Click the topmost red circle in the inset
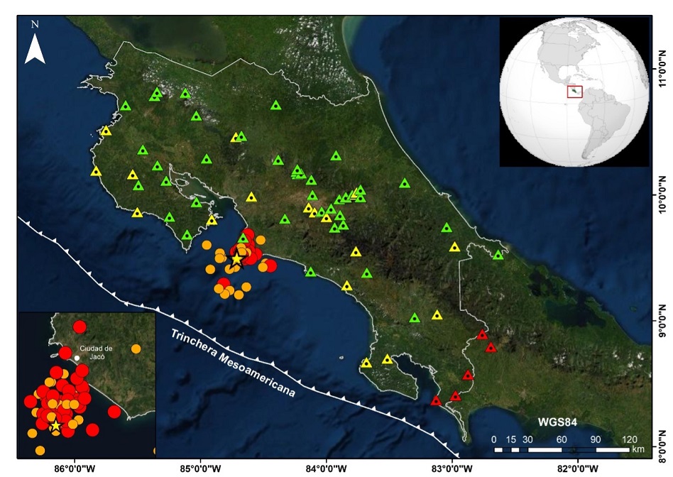Screen dimensions: 673x477 [79, 326]
